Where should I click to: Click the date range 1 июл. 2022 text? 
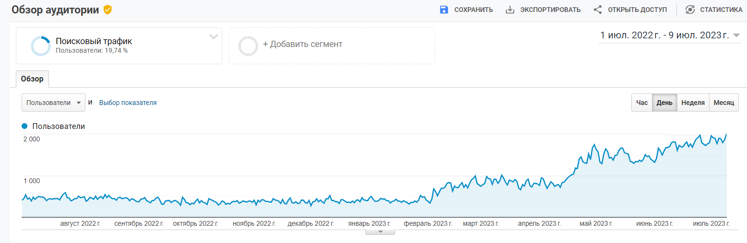pos(665,35)
